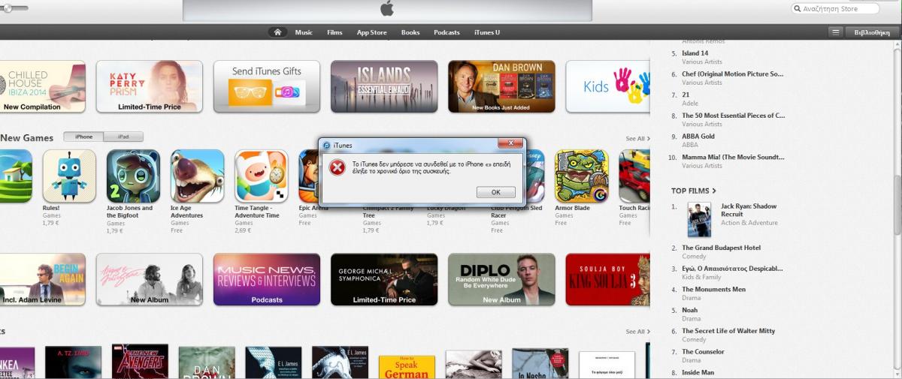Expand the TOP FILMS list header
The image size is (902, 379).
pyautogui.click(x=694, y=191)
